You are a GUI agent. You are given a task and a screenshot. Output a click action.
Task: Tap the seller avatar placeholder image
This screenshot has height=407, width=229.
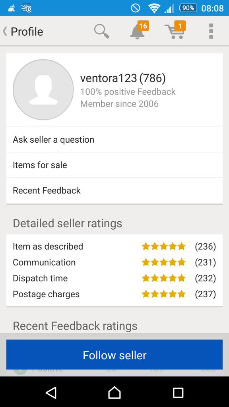pos(43,90)
